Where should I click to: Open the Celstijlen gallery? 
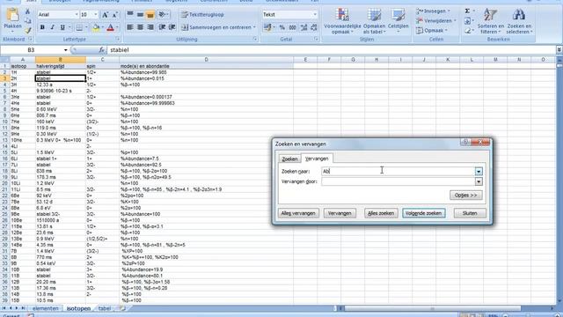click(x=398, y=21)
